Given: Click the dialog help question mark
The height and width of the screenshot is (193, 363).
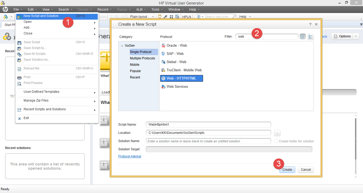Looking at the screenshot, I should [310, 24].
